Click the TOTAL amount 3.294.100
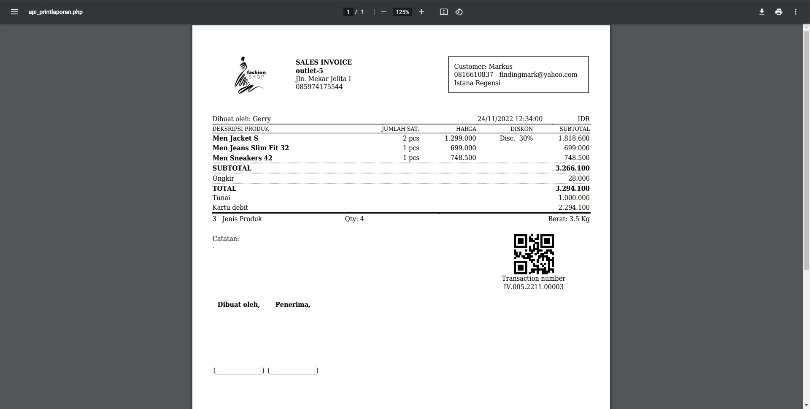 (572, 188)
